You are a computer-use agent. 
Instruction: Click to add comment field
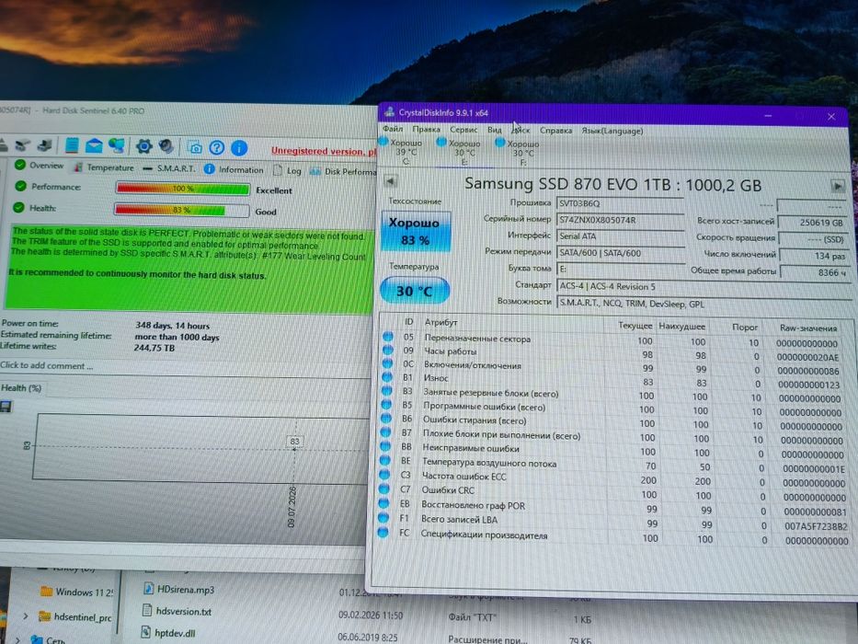tap(47, 366)
